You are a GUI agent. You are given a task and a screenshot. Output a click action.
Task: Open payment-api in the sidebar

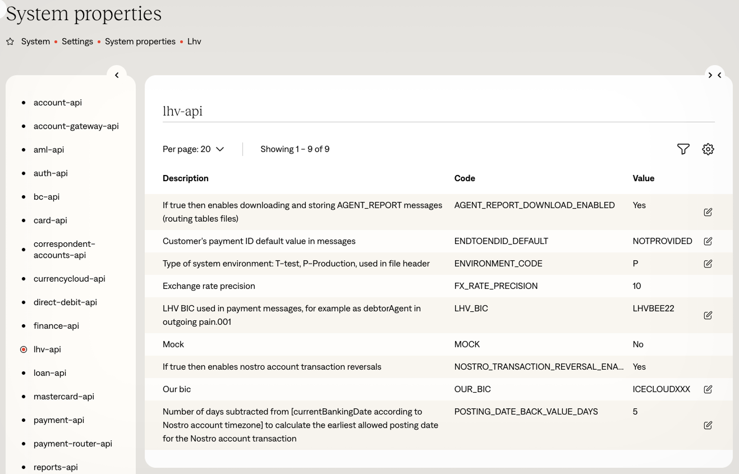click(59, 420)
